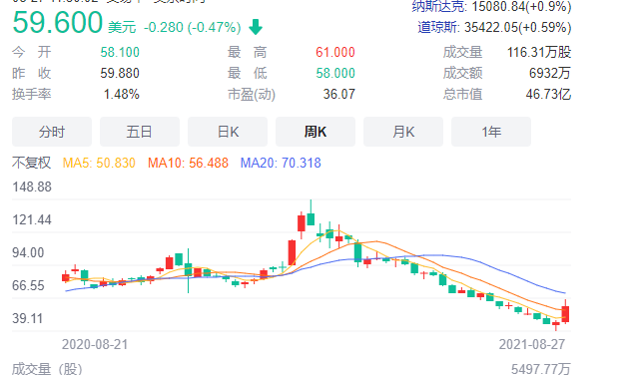Click the 换手率 label
Screen dimensions: 638x375
click(x=31, y=95)
